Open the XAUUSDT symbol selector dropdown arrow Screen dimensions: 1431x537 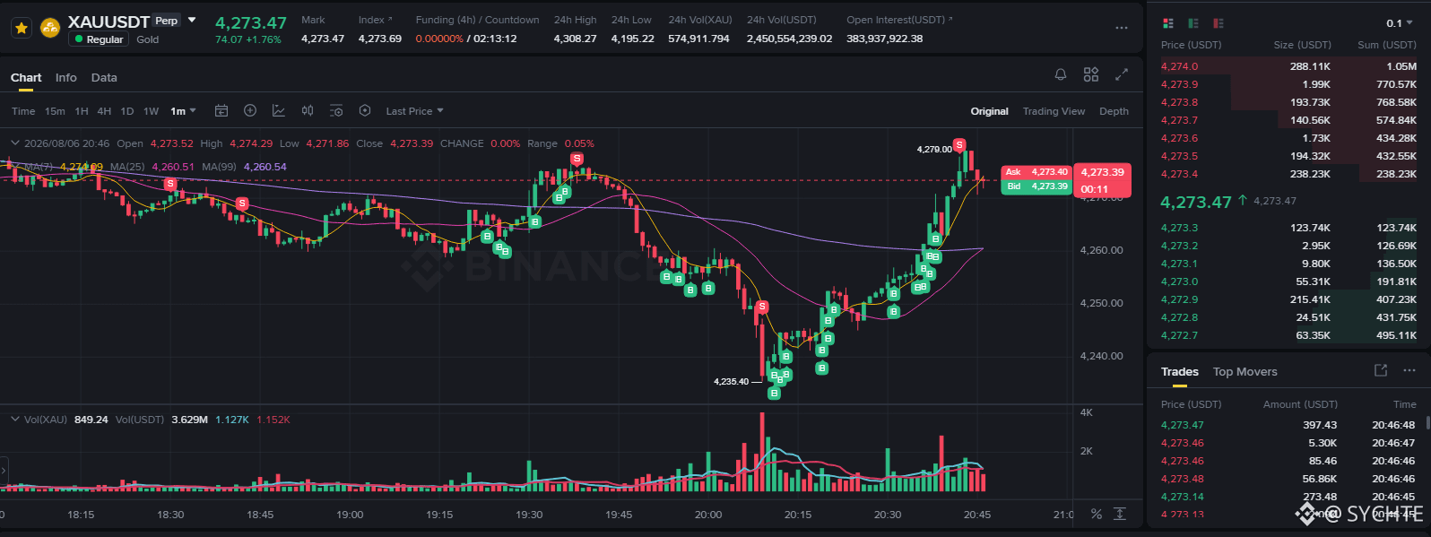(192, 21)
